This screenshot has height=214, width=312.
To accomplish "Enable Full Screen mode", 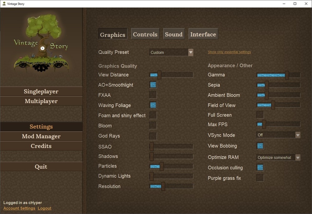I will (260, 115).
